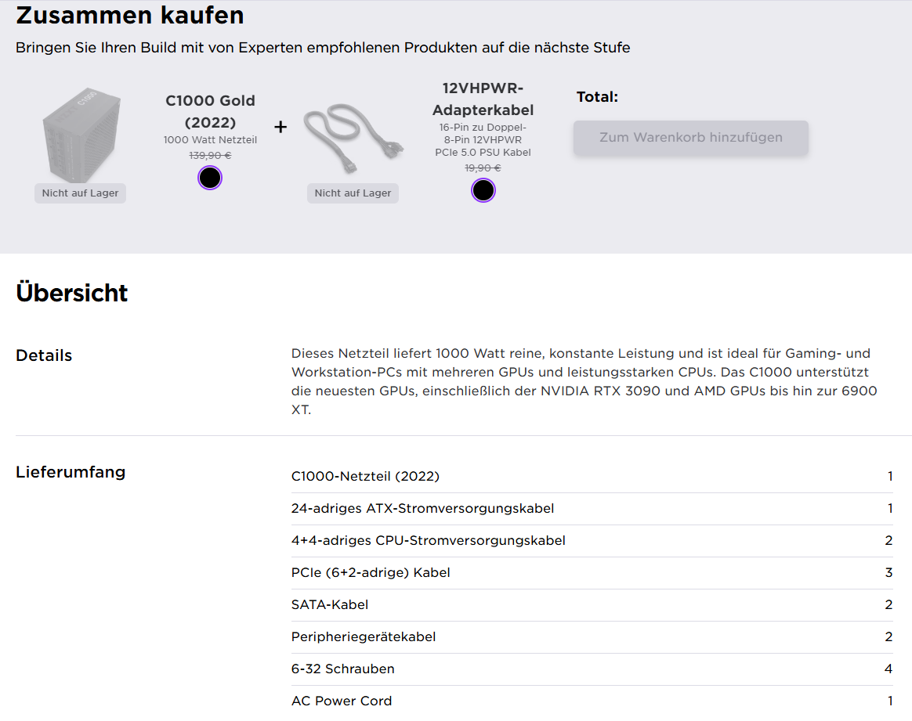Click the C1000 Gold power supply thumbnail

click(81, 135)
